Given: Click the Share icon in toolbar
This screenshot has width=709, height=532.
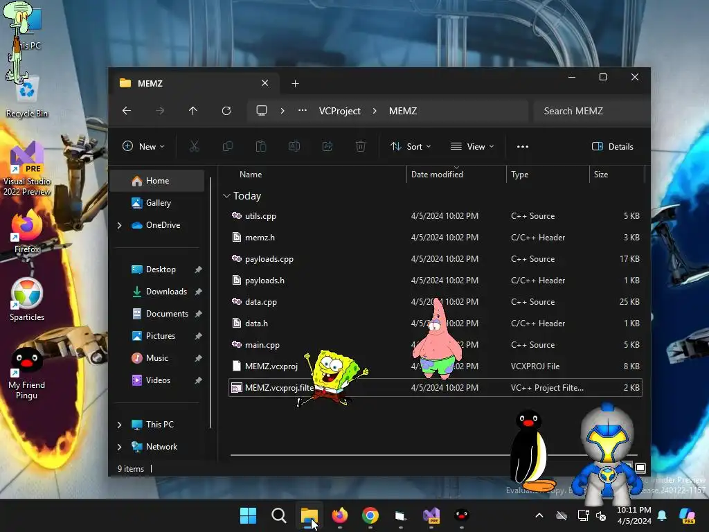Looking at the screenshot, I should pos(327,146).
